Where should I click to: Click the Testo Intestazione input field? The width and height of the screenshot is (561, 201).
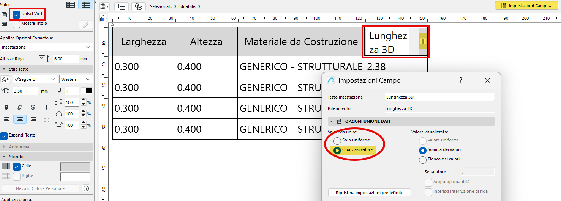440,97
